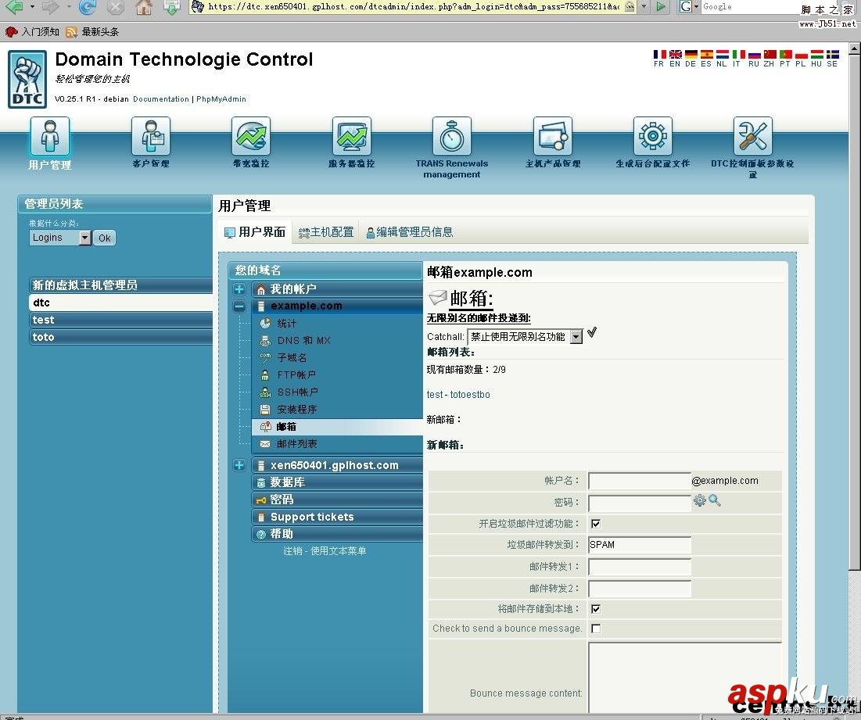Open the browser address bar dropdown
Image resolution: width=861 pixels, height=720 pixels.
[x=644, y=6]
